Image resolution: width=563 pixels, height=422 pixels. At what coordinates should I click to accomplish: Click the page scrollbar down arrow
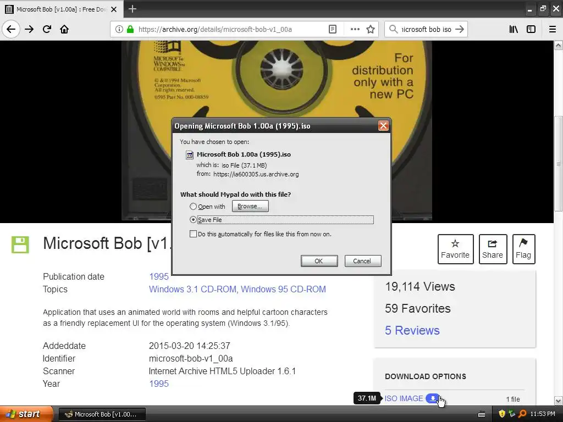(x=558, y=401)
